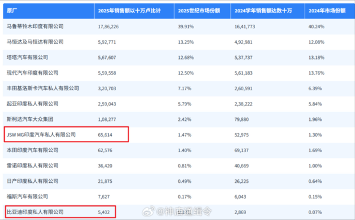
Task: Select the 0.81% market share cell
Action: pyautogui.click(x=185, y=166)
